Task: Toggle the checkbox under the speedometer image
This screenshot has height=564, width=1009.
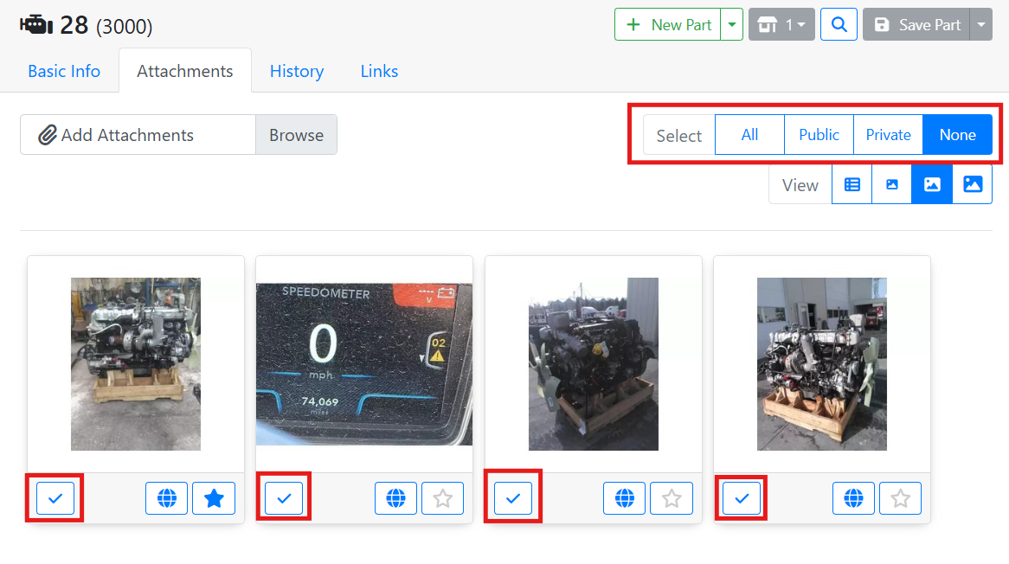Action: pos(284,496)
